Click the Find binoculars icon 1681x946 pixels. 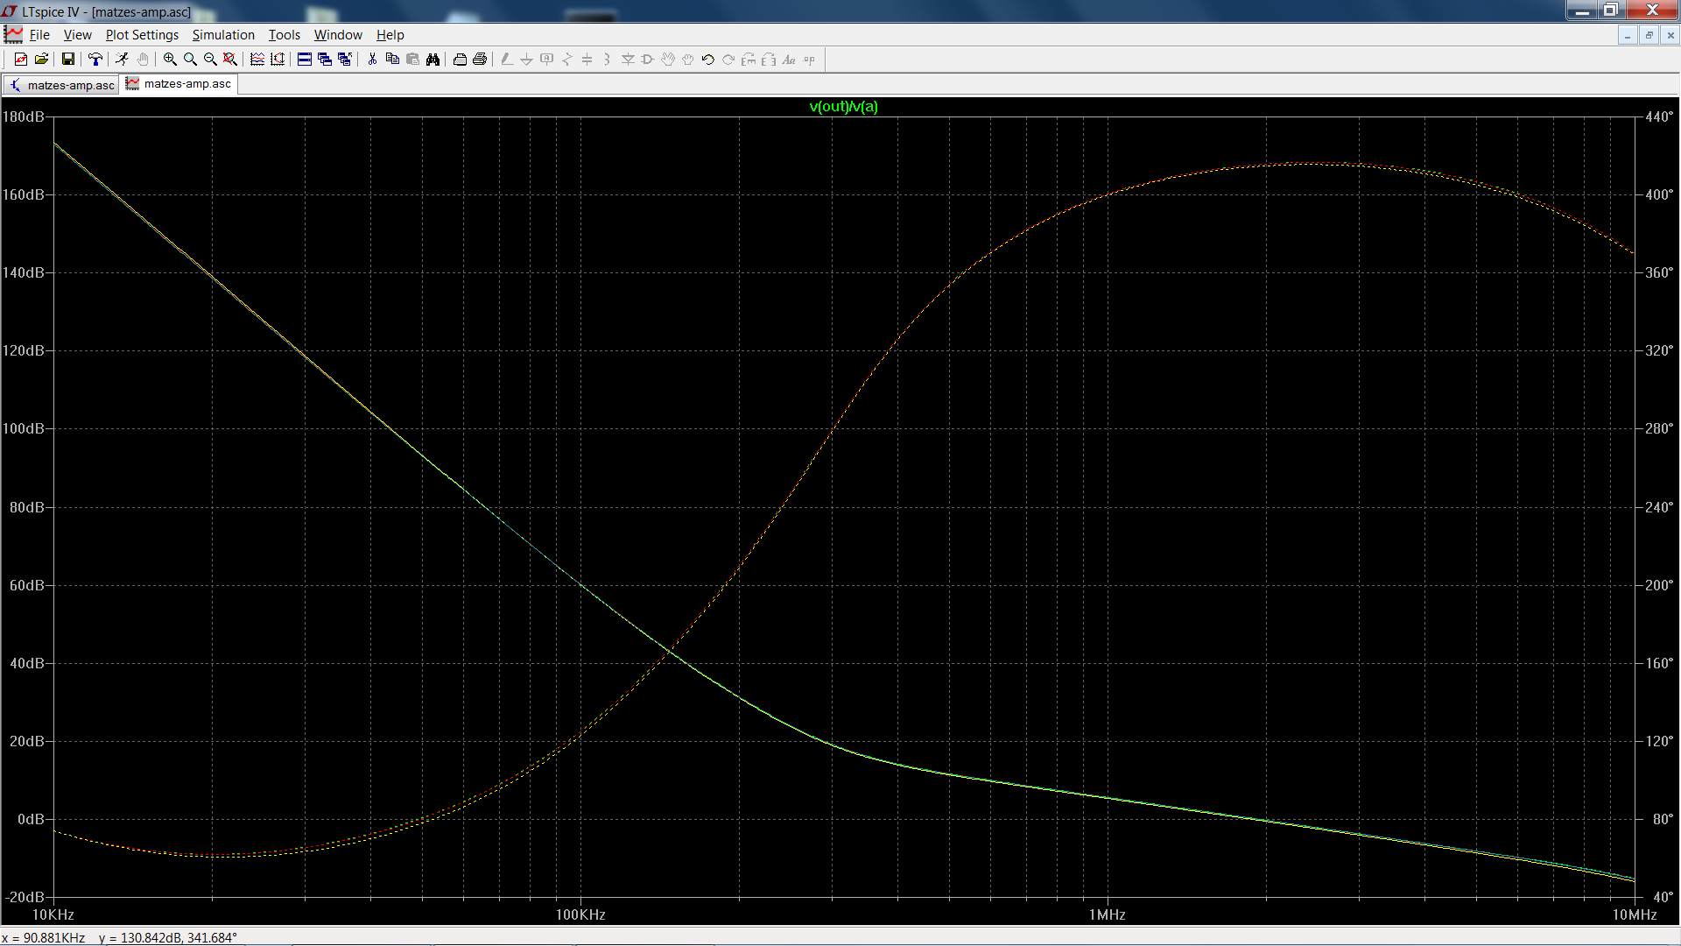[433, 60]
